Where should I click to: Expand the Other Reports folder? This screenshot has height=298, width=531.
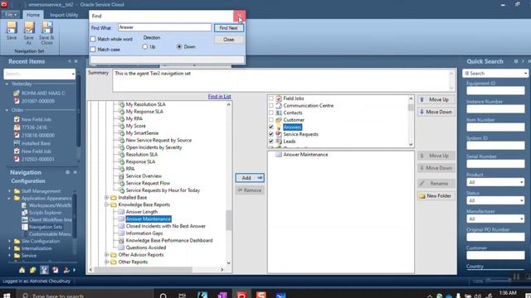pos(107,262)
